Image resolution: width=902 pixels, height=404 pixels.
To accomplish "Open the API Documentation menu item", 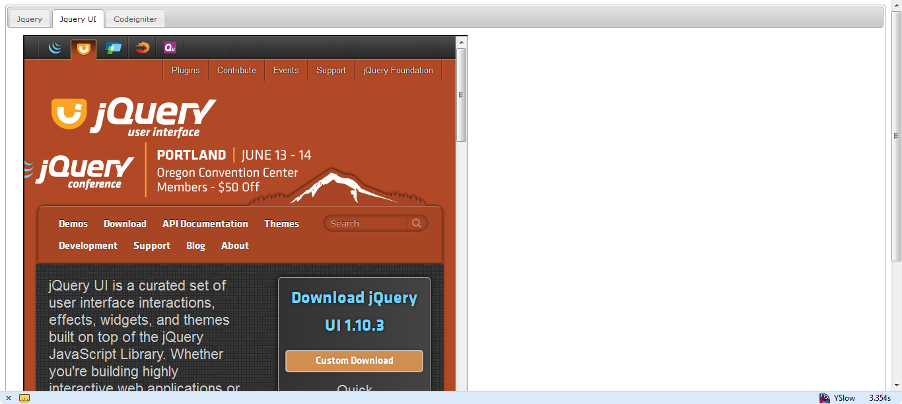I will point(205,224).
